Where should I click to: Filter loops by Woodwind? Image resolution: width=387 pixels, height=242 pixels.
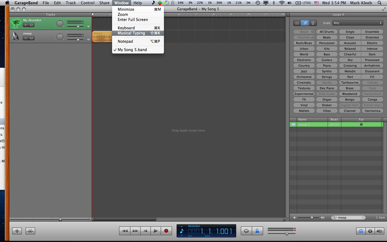coord(350,94)
